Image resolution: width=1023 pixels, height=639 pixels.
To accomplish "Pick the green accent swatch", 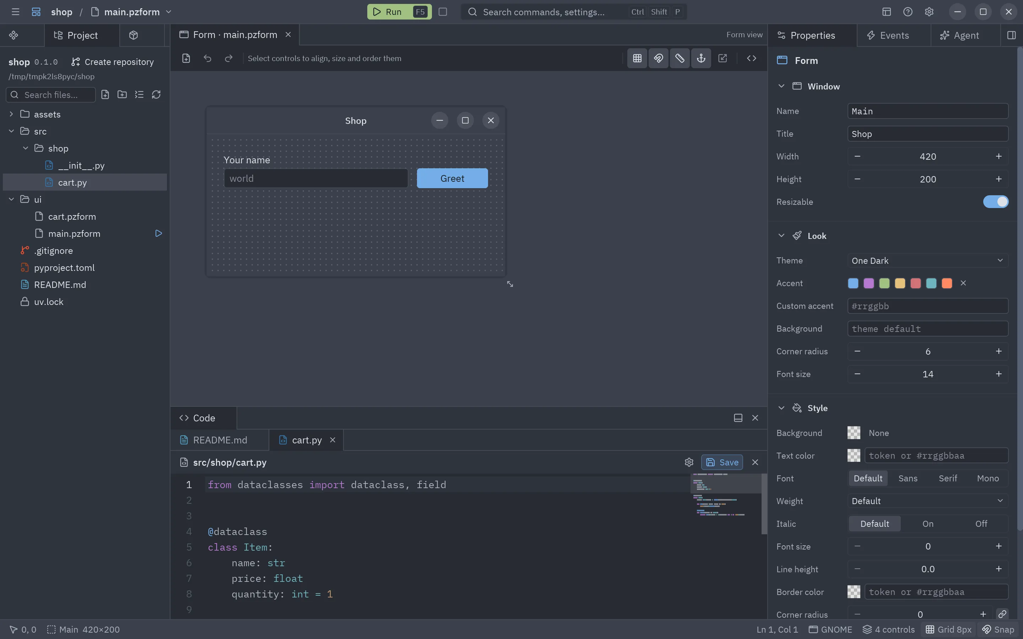I will click(884, 283).
